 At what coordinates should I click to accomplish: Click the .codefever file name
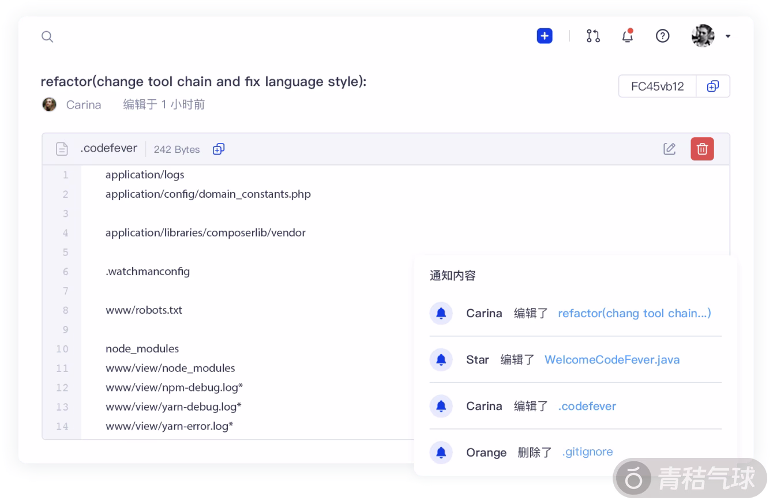click(108, 148)
